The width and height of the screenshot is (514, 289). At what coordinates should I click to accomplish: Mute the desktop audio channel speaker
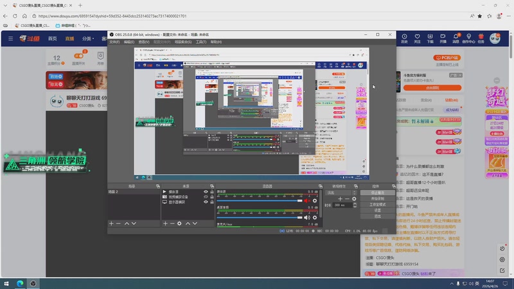click(307, 218)
